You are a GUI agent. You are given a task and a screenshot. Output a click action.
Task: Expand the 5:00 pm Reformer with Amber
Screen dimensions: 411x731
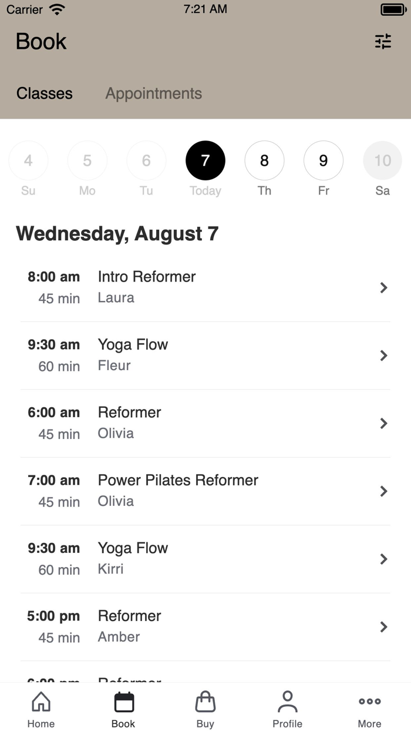(385, 626)
